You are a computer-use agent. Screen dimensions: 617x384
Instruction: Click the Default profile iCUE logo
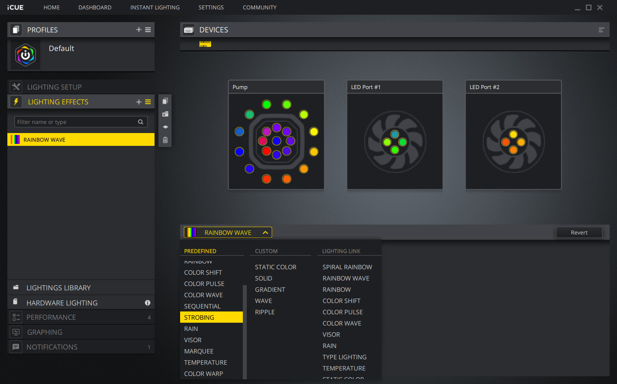(x=26, y=55)
